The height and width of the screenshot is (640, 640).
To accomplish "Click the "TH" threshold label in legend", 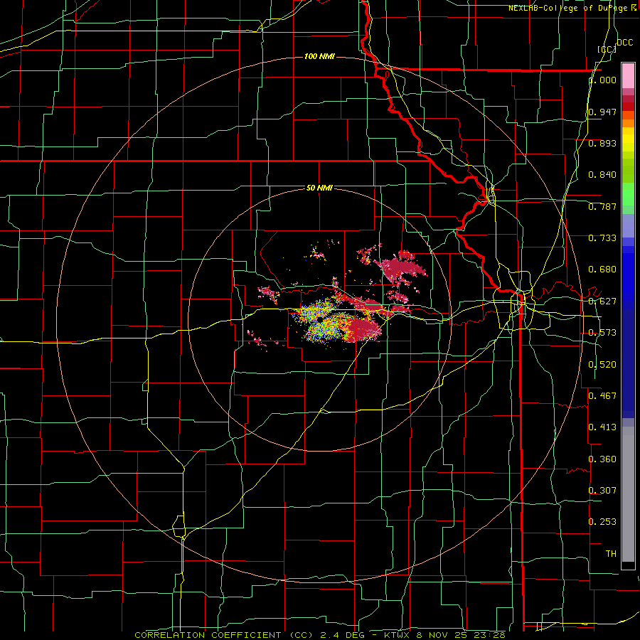I will coord(611,554).
